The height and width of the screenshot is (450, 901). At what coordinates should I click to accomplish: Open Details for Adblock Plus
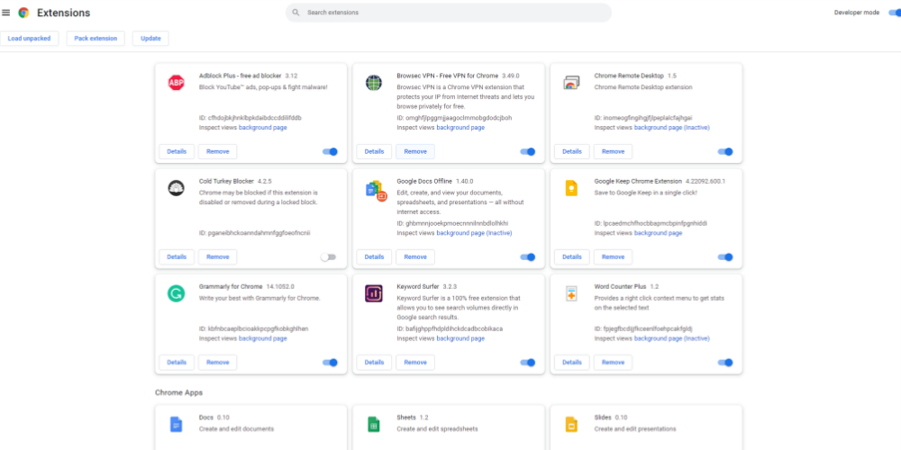[177, 151]
